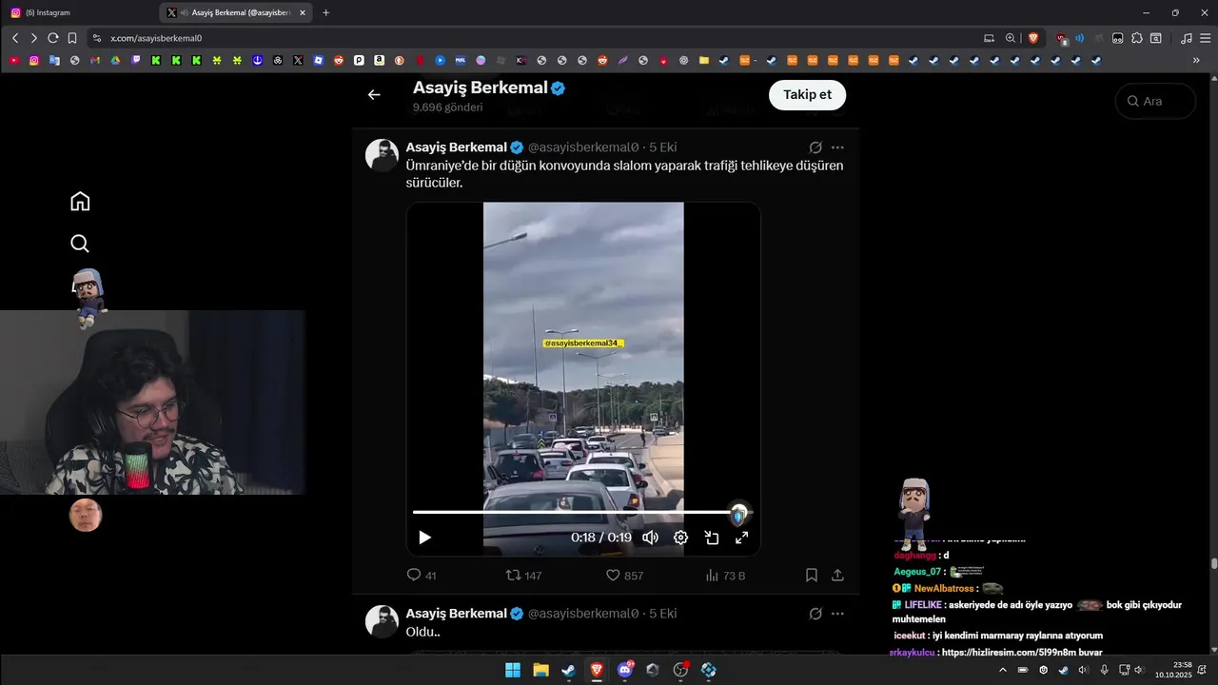Open more options on the 'Oldu..' post
Viewport: 1218px width, 685px height.
click(837, 614)
